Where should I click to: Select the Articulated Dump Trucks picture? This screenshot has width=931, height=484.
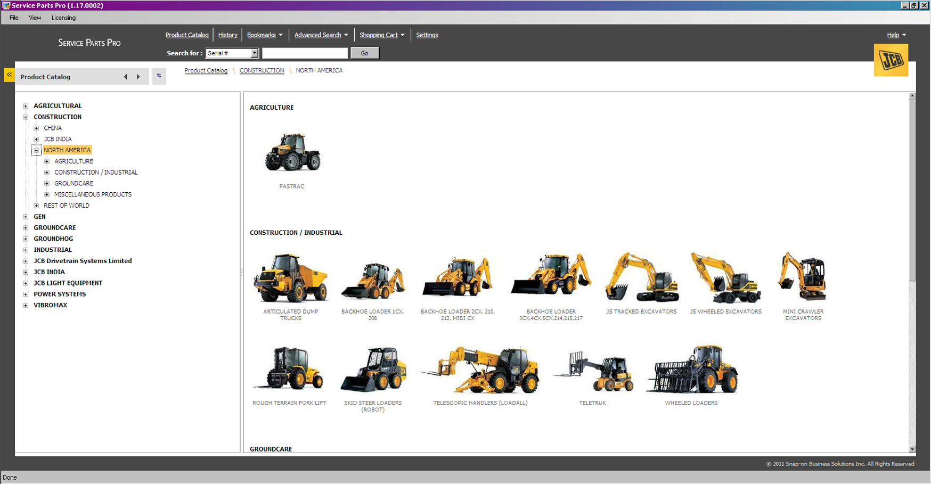click(290, 278)
